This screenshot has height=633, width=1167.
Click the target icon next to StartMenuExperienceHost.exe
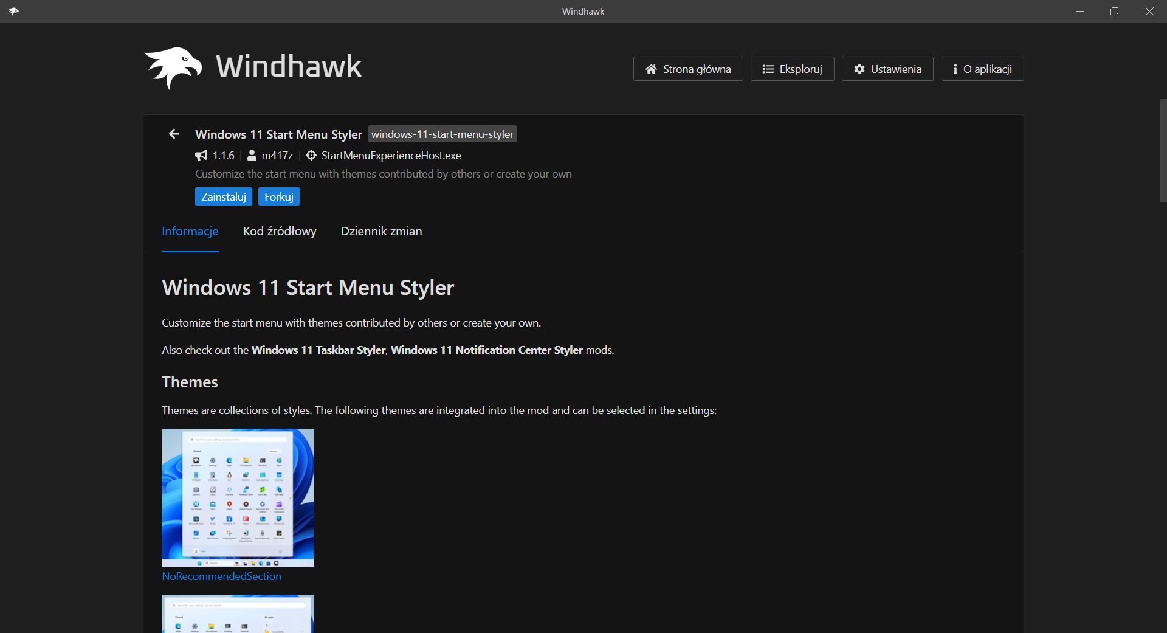pyautogui.click(x=311, y=156)
